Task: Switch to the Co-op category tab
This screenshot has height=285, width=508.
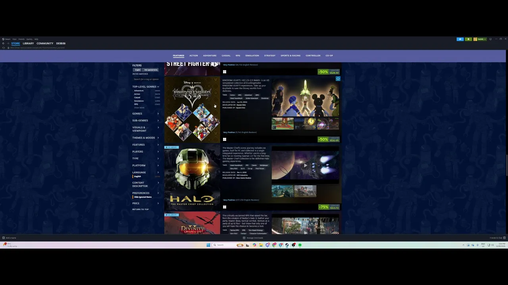Action: coord(329,55)
